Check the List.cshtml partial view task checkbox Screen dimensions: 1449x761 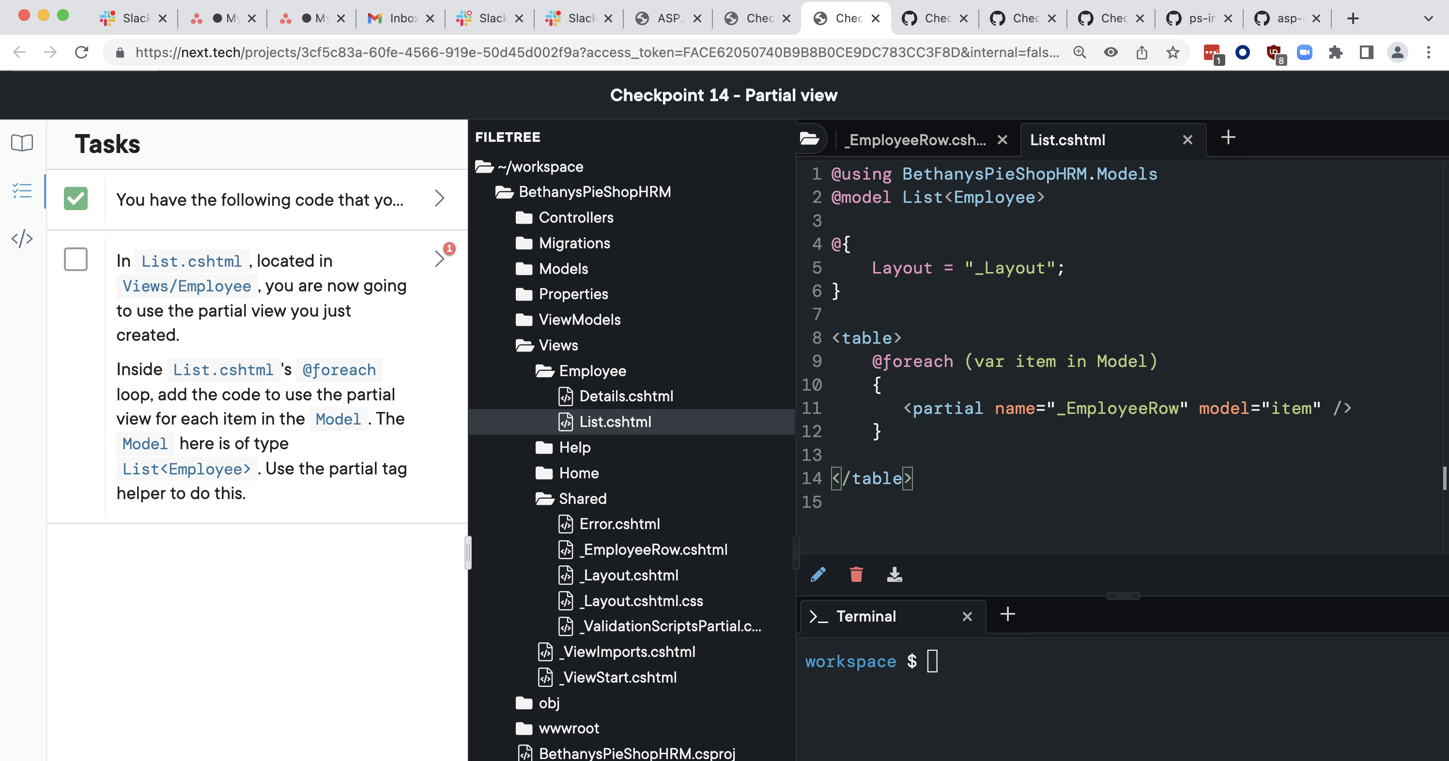pyautogui.click(x=76, y=259)
